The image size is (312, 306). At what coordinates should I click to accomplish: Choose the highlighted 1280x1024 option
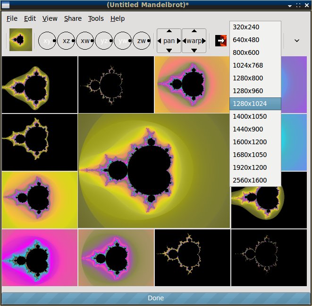[x=255, y=104]
